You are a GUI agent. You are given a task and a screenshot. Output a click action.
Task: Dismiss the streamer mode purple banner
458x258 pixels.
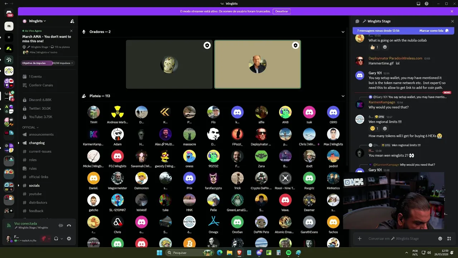pos(452,11)
